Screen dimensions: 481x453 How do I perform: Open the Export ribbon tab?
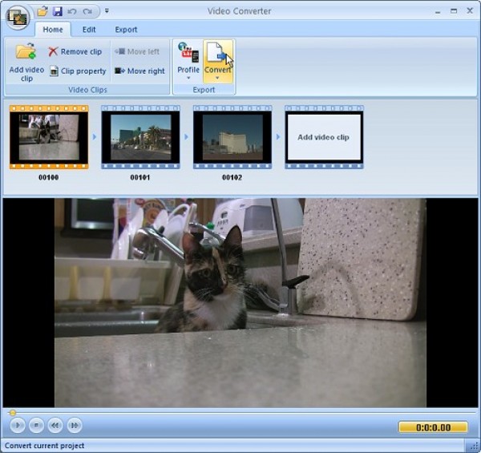126,30
